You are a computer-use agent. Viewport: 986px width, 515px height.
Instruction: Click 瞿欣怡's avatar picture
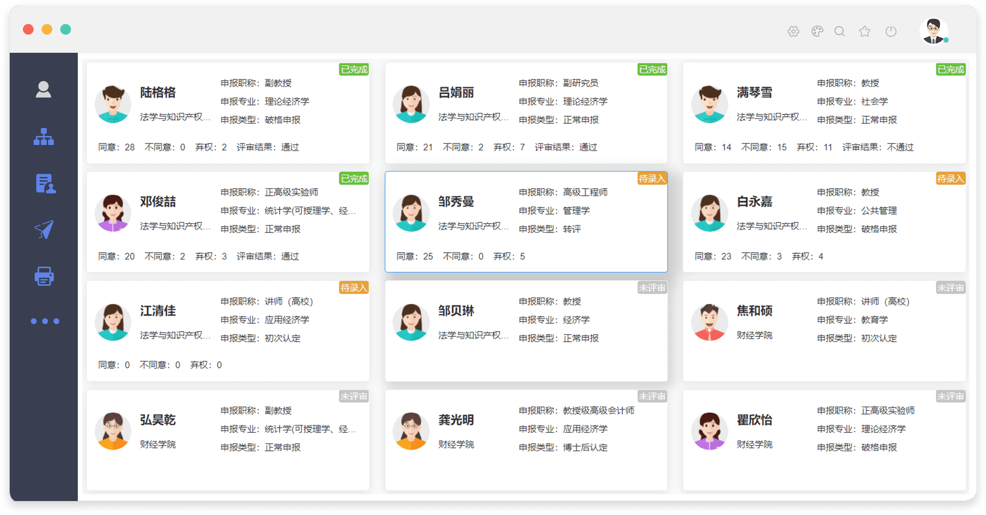coord(709,431)
